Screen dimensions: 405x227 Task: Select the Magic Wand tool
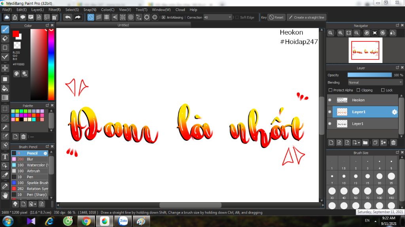(5, 127)
